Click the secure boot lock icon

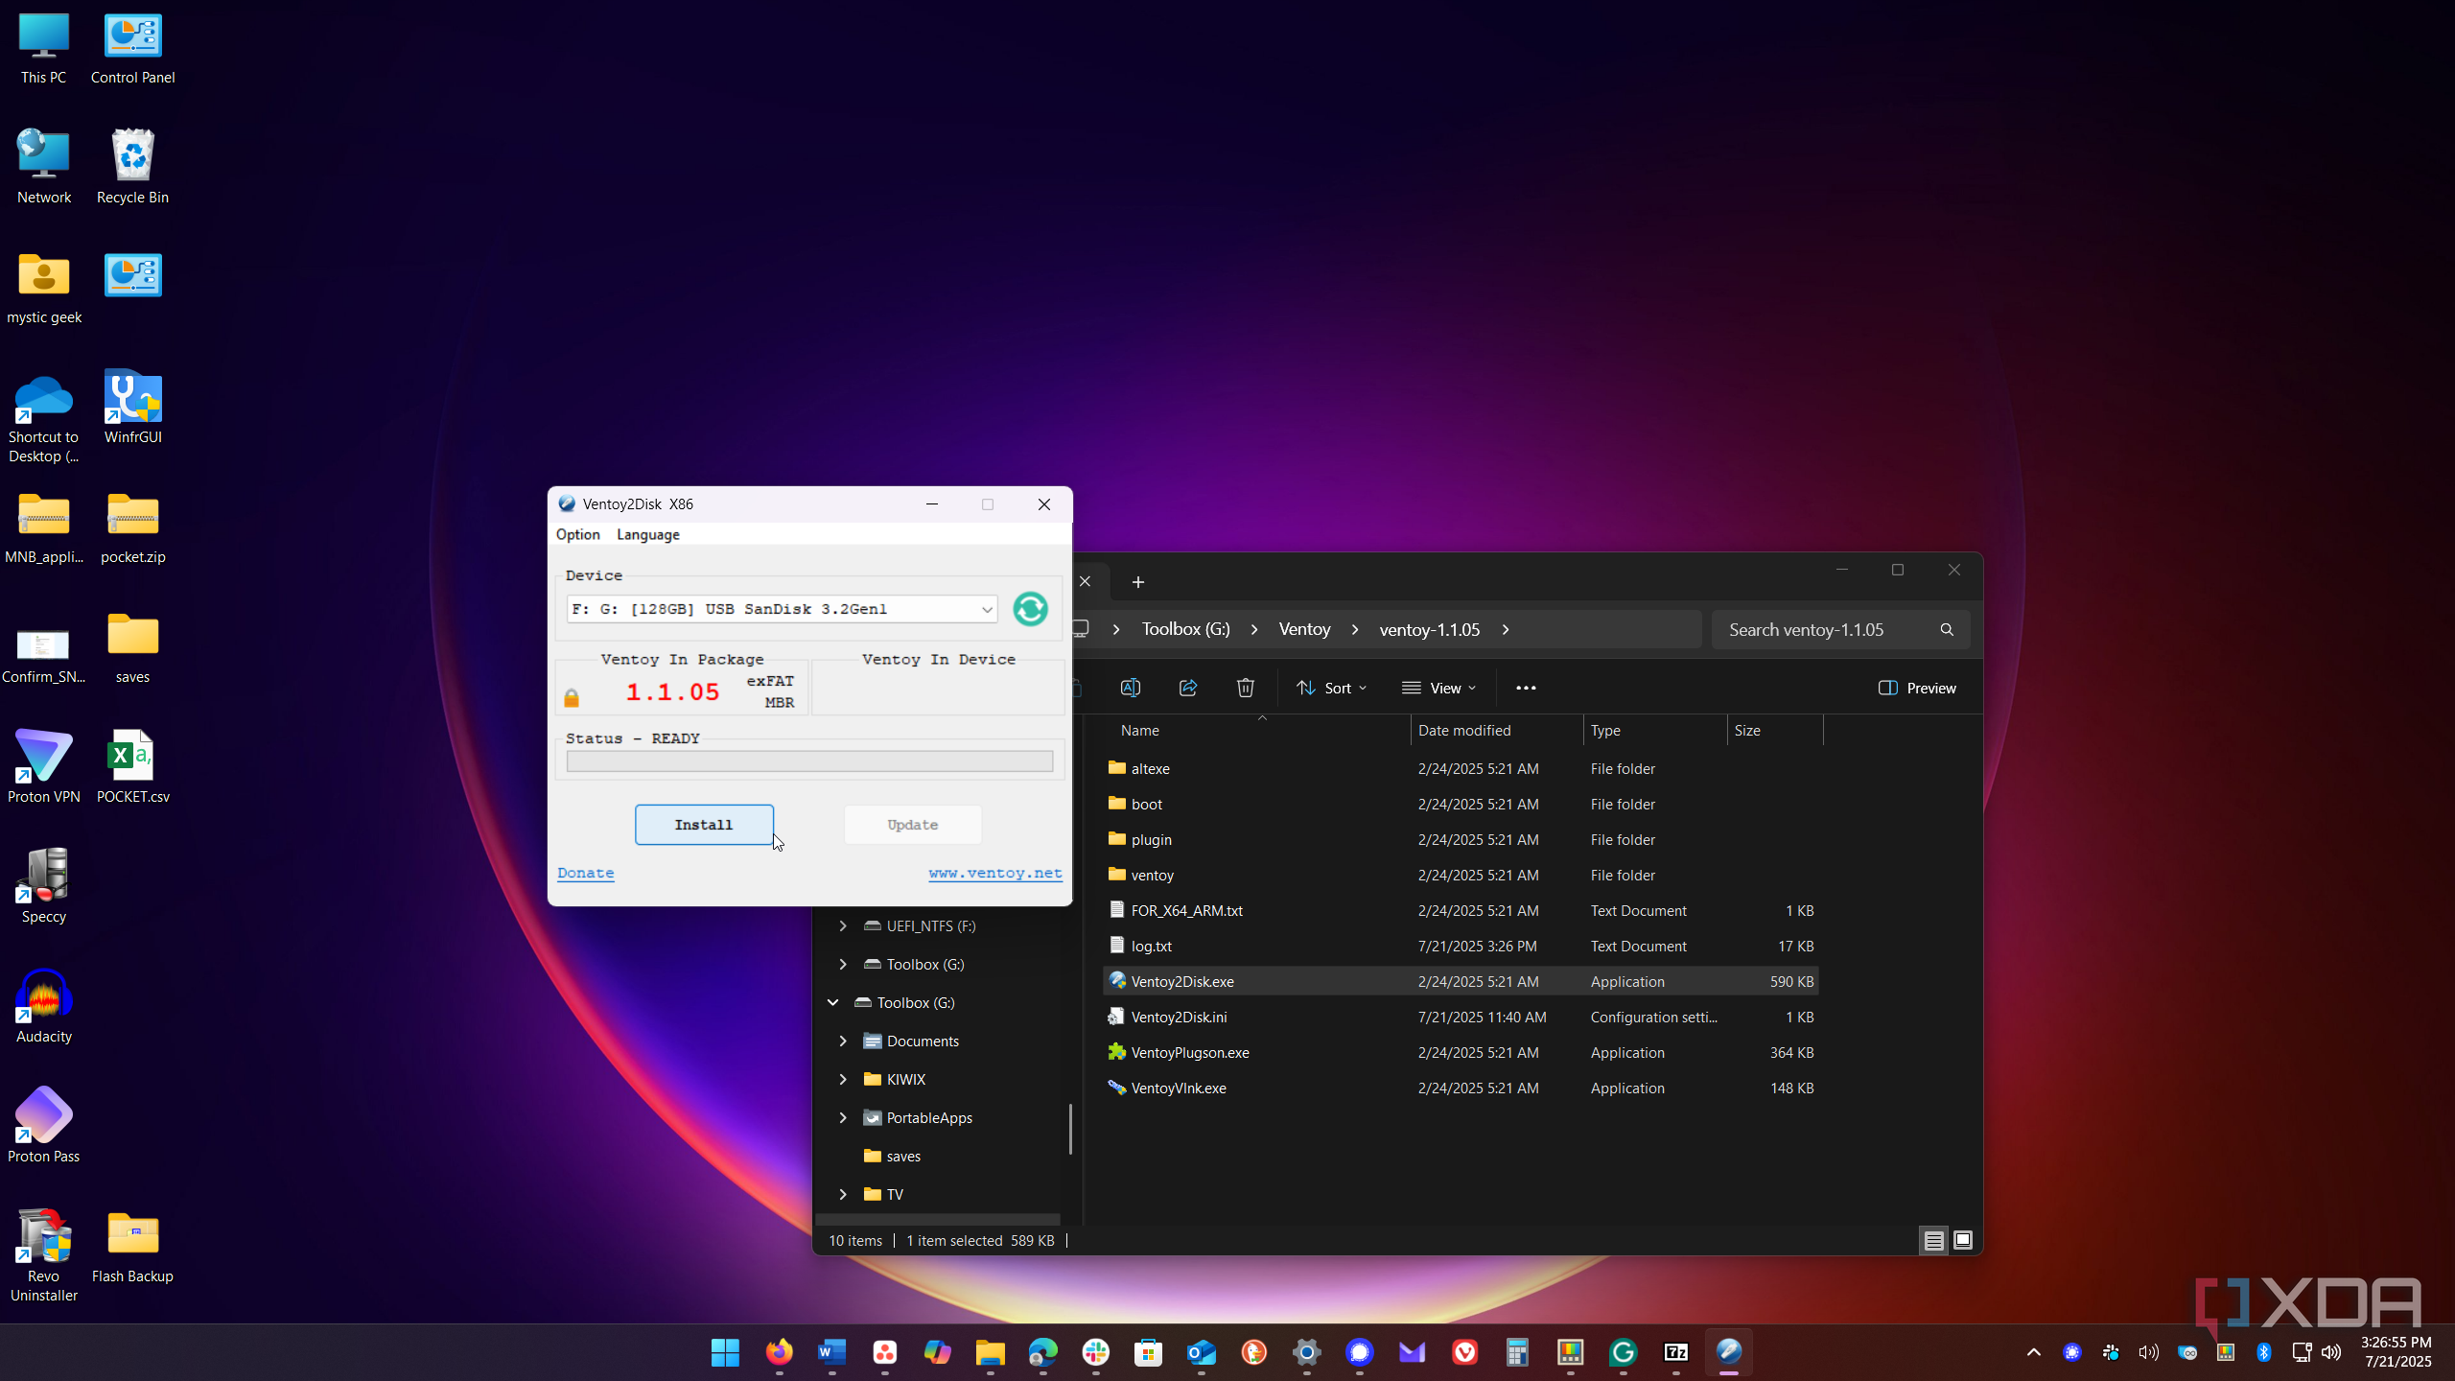572,697
